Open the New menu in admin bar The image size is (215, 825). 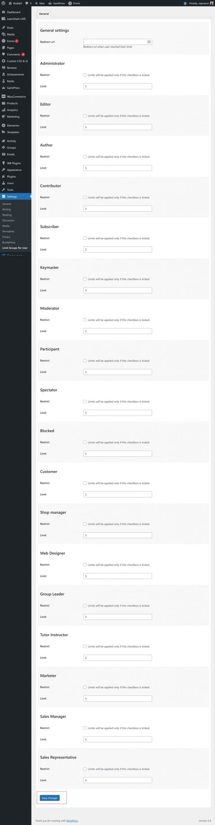click(40, 3)
